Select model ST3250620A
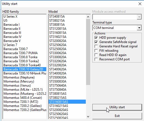 (67, 45)
